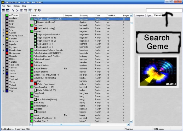
Task: Open the Options menu
Action: 17,6
